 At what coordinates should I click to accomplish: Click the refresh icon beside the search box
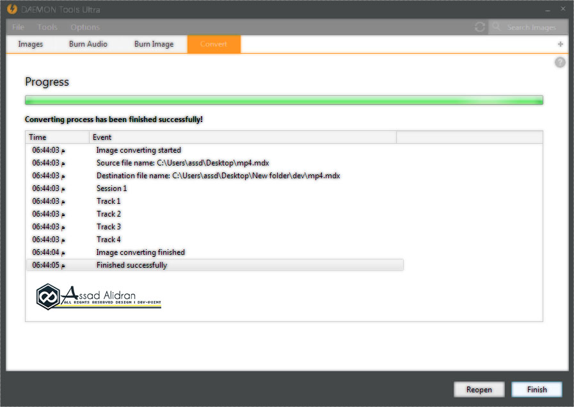pos(479,27)
